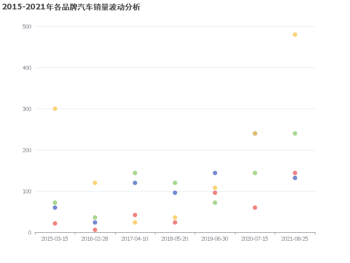
Task: Click the x-axis label 2016-02-28
Action: [x=94, y=239]
